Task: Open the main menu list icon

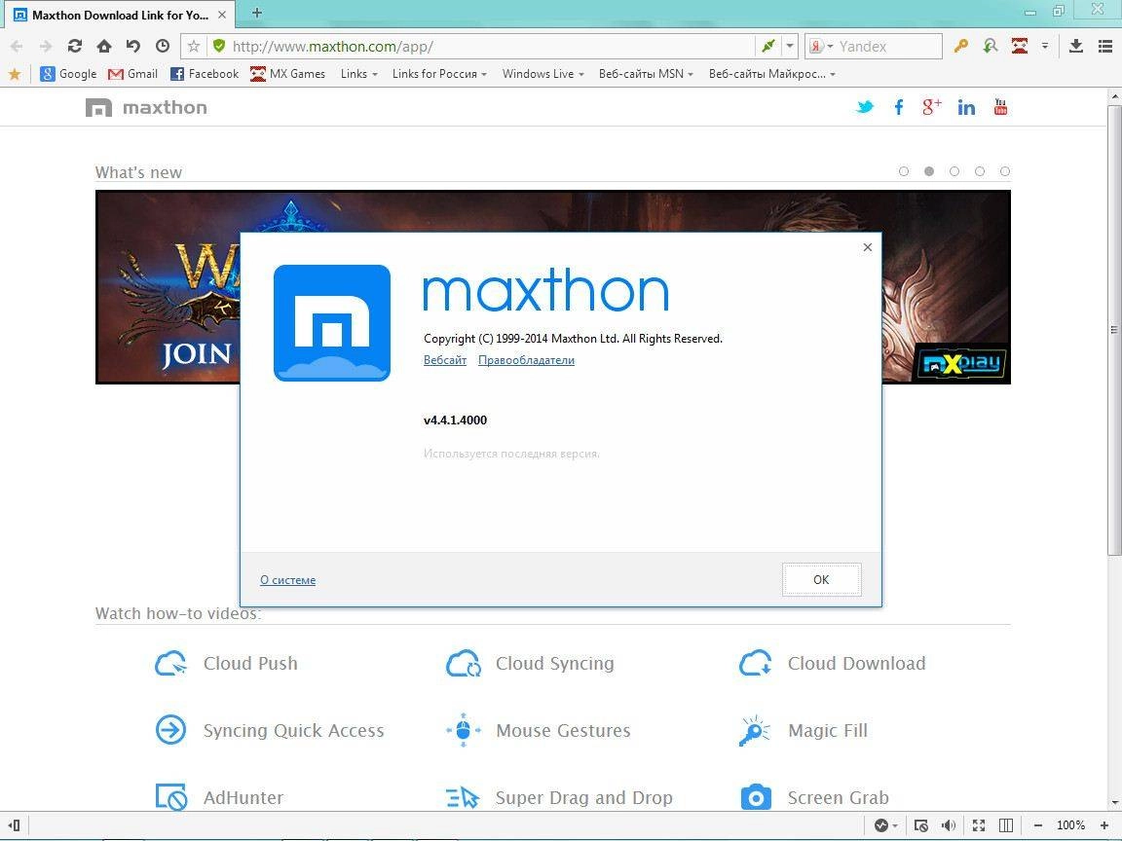Action: [x=1104, y=47]
